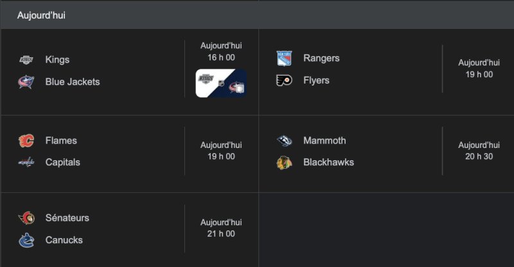Select the Blue Jackets team name
The width and height of the screenshot is (514, 267).
coord(73,82)
